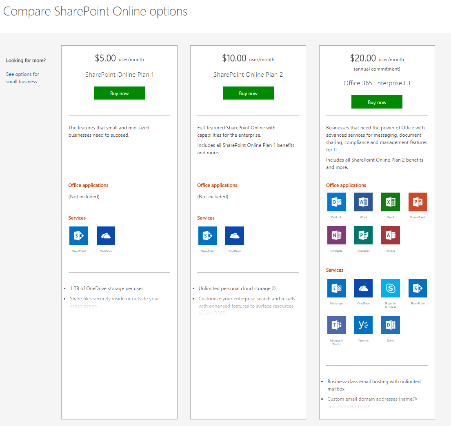Open info icon beside Unlimited personal cloud storage
Image resolution: width=451 pixels, height=426 pixels.
[x=274, y=288]
